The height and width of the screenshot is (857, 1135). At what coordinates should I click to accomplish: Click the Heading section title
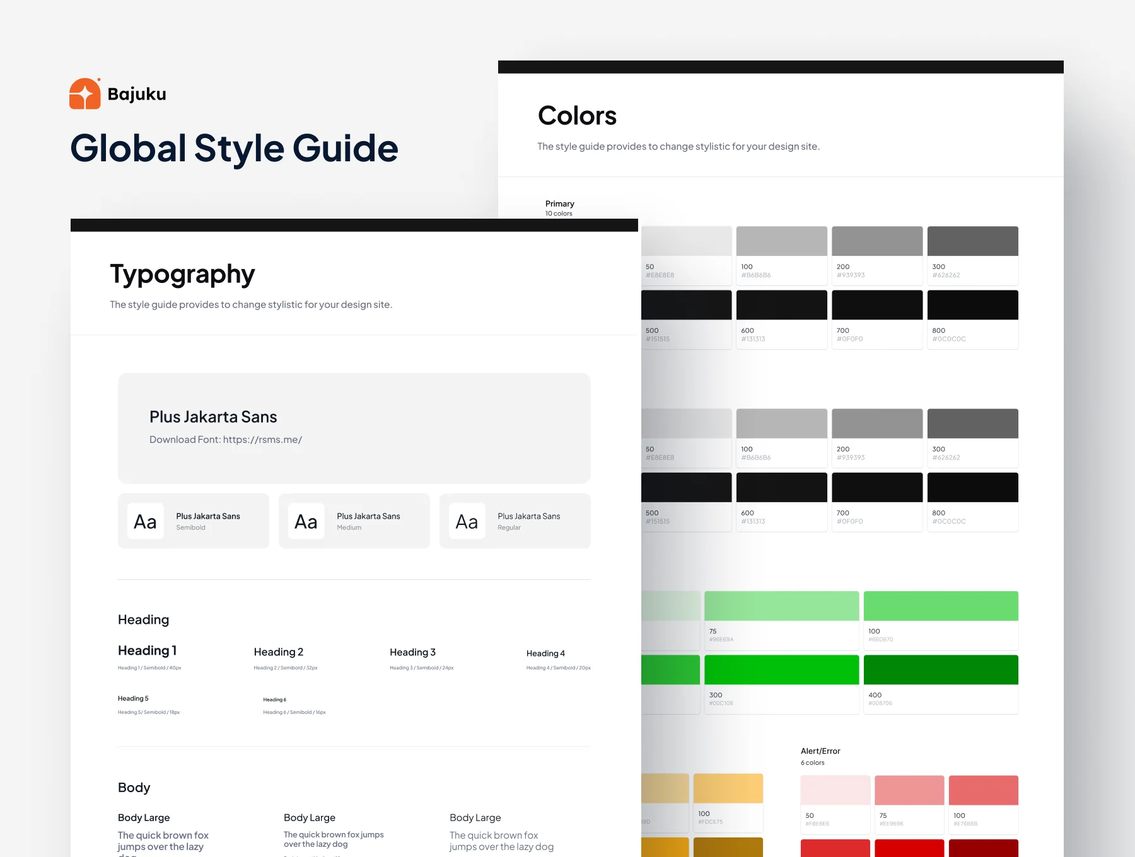[143, 619]
